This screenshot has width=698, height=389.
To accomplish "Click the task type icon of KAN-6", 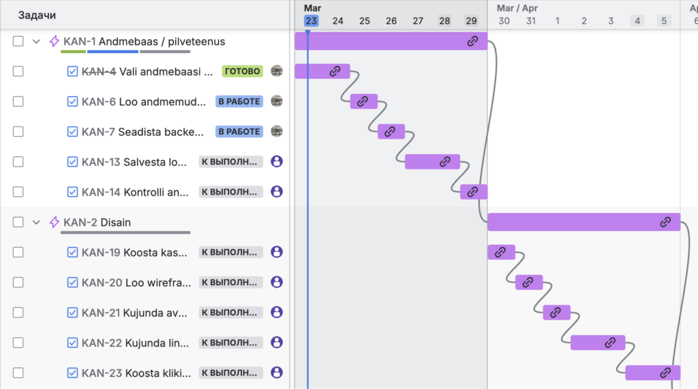I will pyautogui.click(x=73, y=101).
